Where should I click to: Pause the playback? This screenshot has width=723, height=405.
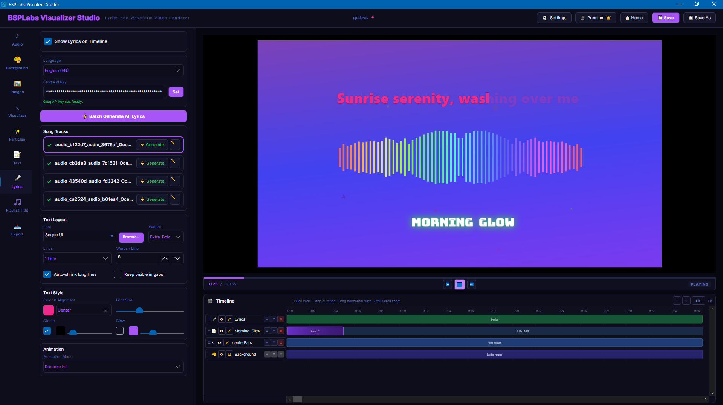tap(460, 284)
